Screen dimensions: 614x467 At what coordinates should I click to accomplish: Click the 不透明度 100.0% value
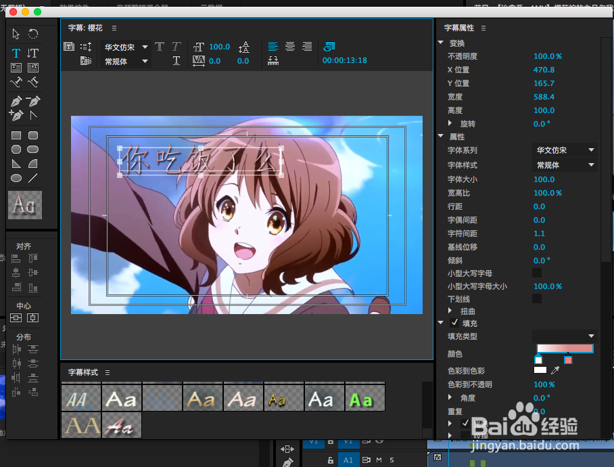point(548,56)
